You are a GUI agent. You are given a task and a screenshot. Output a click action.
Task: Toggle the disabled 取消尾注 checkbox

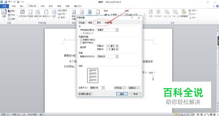[81, 33]
